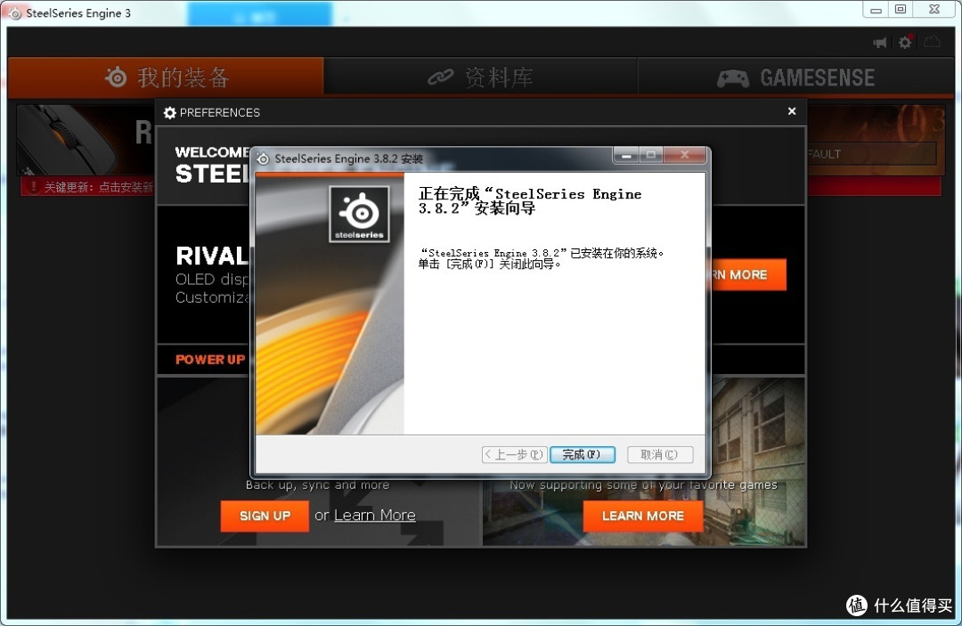Click the SIGN UP button

(x=265, y=516)
